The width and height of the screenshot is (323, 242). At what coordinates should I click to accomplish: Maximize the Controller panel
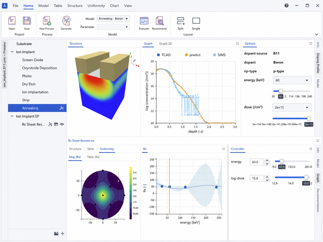tap(310, 149)
